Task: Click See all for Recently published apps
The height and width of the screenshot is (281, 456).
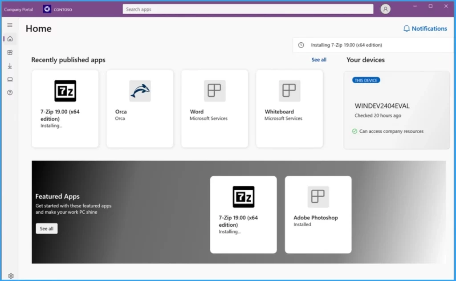Action: 319,60
